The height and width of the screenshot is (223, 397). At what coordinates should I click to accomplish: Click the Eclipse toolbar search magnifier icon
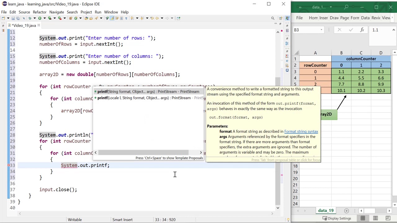[x=273, y=18]
